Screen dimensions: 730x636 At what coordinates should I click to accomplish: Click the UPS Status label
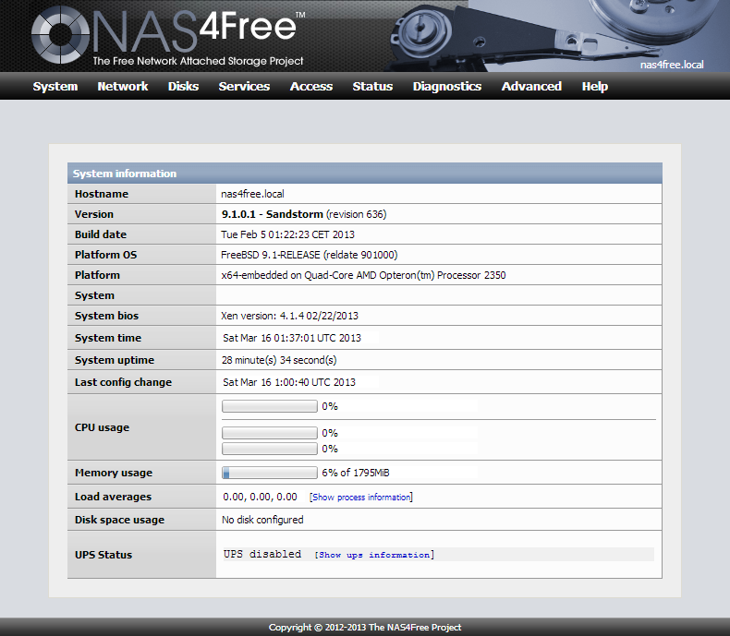pyautogui.click(x=103, y=555)
